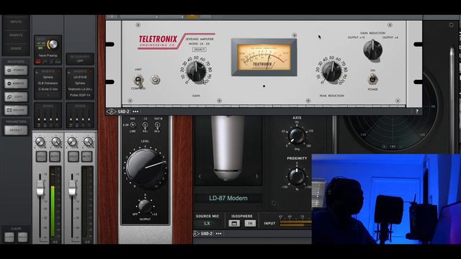Screen dimensions: 461x259
Task: Click the 610-B Output knob
Action: pyautogui.click(x=145, y=206)
